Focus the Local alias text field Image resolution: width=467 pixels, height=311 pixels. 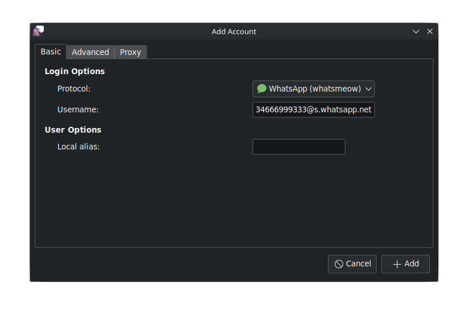[299, 147]
